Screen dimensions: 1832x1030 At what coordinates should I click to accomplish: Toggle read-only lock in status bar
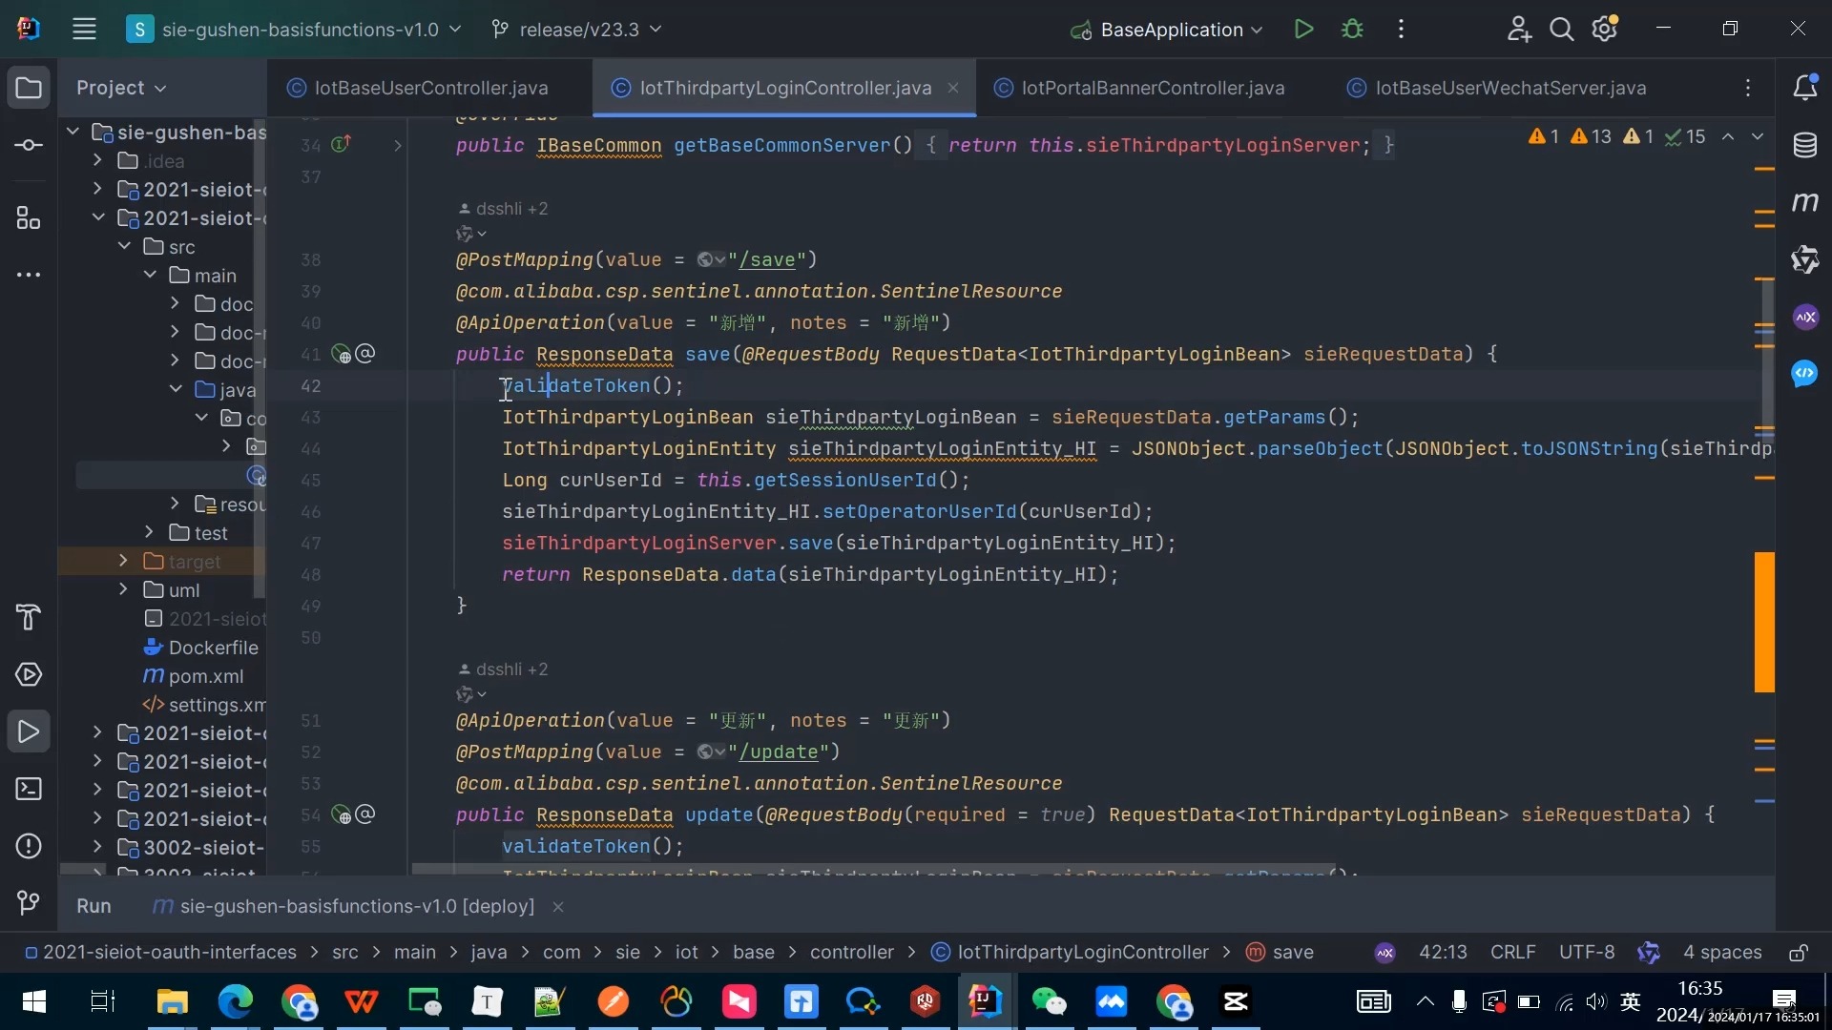(1799, 953)
